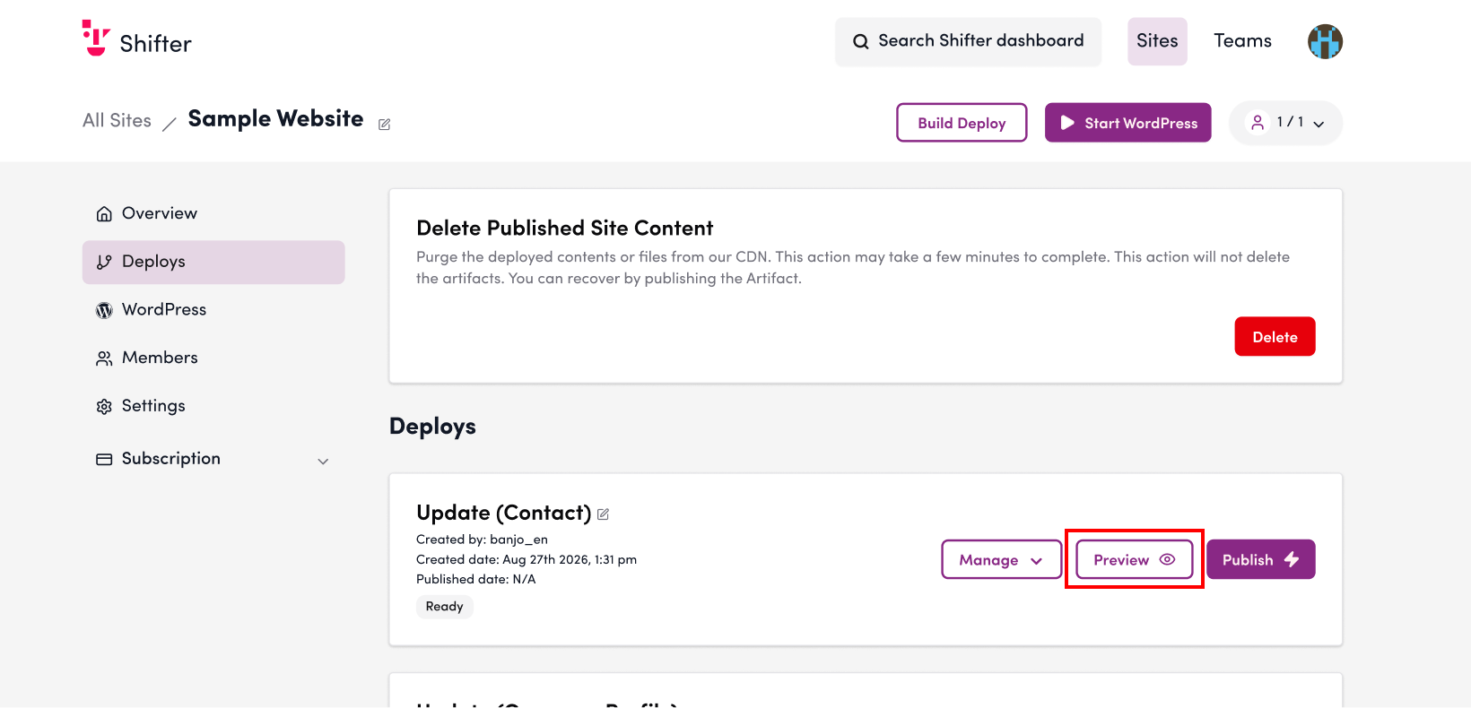Viewport: 1471px width, 708px height.
Task: Click the Members people icon
Action: (104, 358)
